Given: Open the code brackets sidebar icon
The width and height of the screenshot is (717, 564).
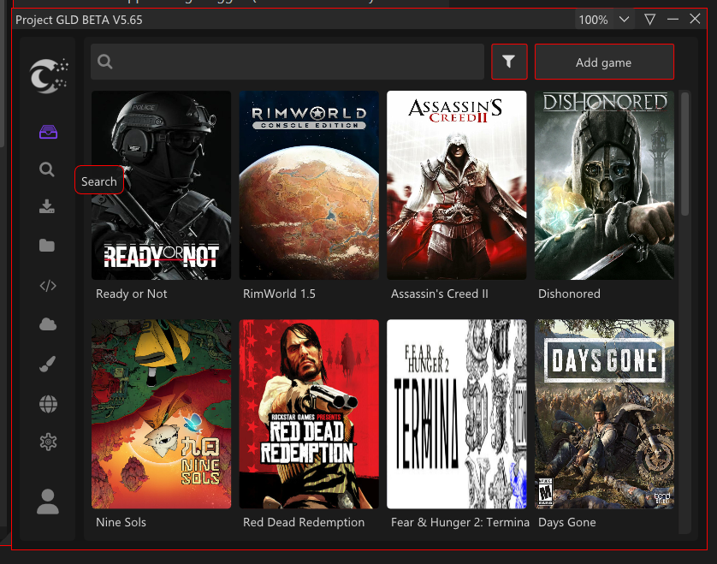Looking at the screenshot, I should coord(48,286).
